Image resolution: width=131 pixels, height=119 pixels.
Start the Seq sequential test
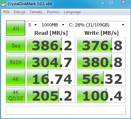(16, 45)
